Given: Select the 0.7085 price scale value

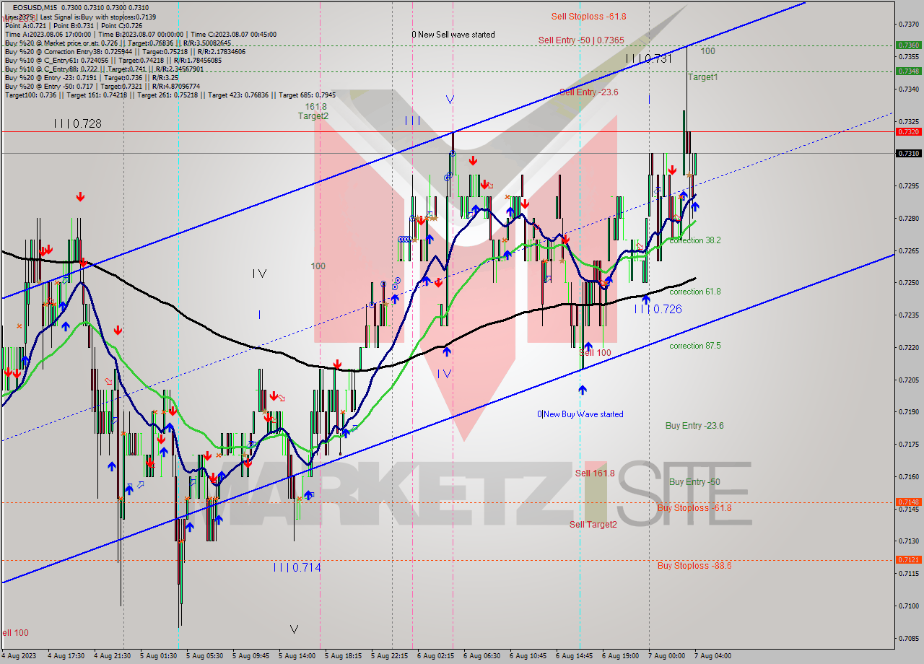Looking at the screenshot, I should 908,638.
